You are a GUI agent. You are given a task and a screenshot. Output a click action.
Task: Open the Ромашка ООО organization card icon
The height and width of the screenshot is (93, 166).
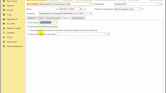tap(161, 4)
